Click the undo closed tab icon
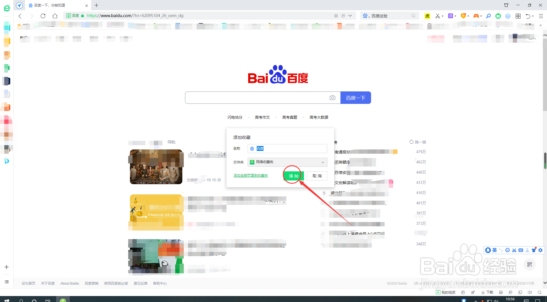Viewport: 547px width, 302px height. 528,16
